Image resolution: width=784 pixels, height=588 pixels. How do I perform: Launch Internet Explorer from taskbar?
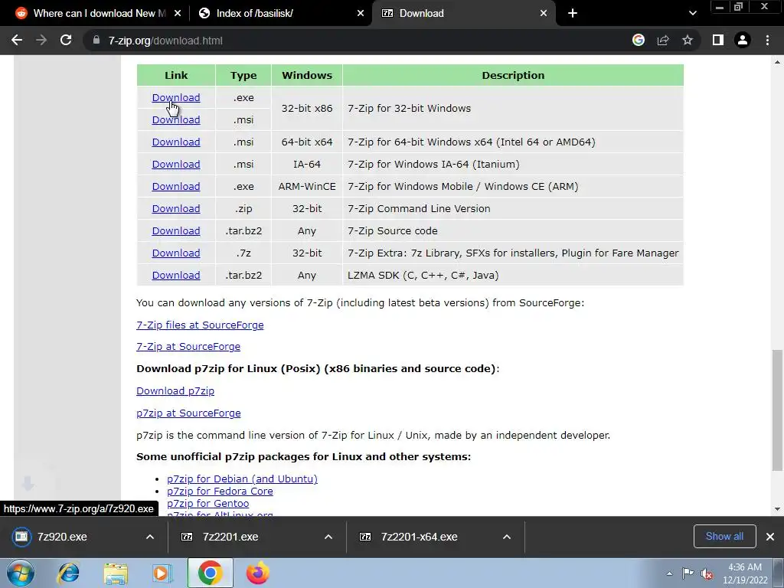pos(68,573)
